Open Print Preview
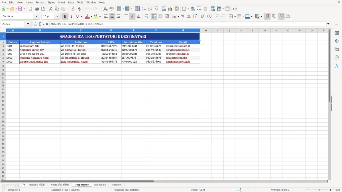342x192 pixels. point(43,9)
